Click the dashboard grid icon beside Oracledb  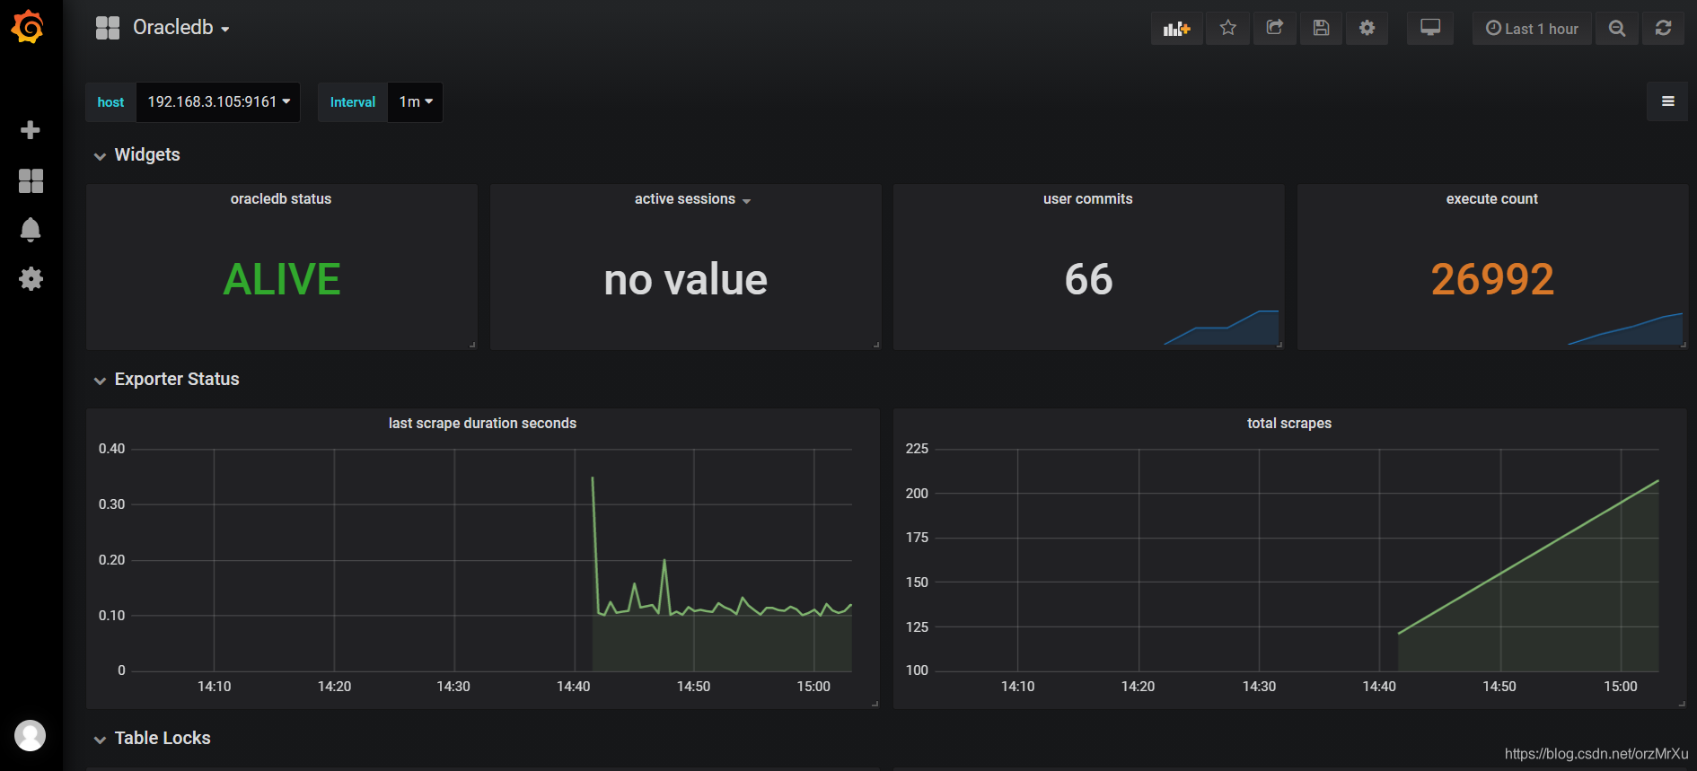pyautogui.click(x=108, y=28)
